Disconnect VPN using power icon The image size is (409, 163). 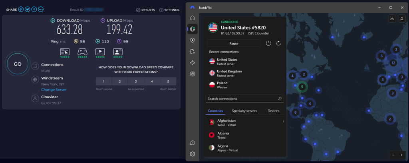(269, 43)
